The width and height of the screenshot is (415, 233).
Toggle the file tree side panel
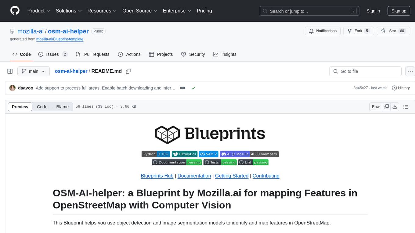click(10, 71)
